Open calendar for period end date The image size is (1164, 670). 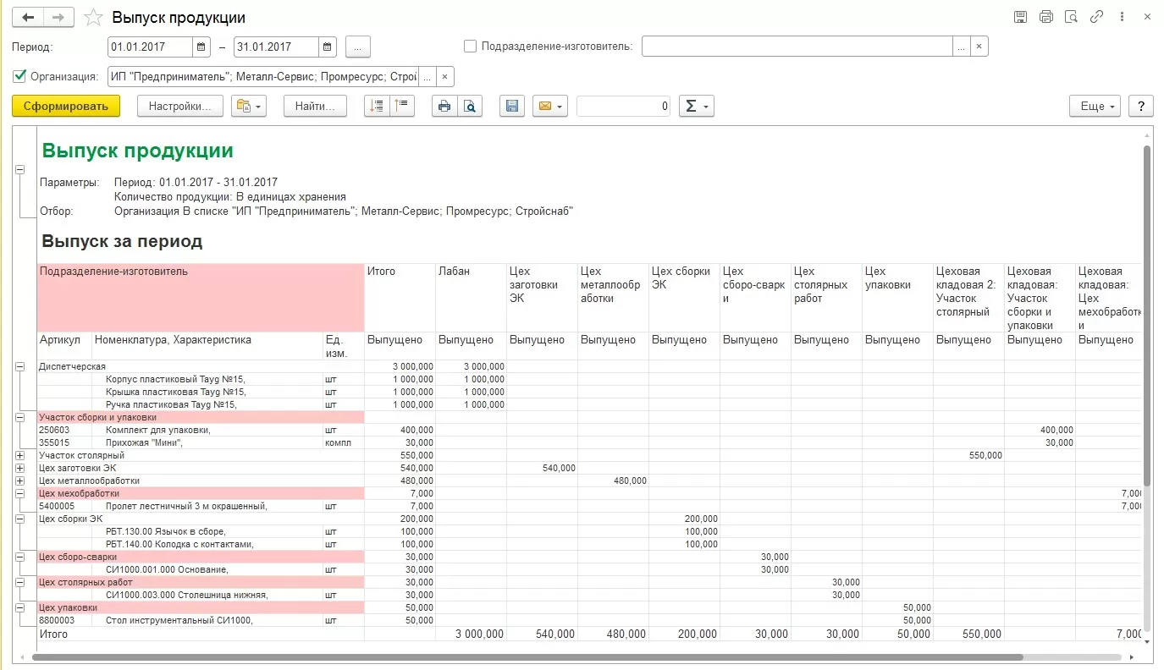(x=328, y=47)
